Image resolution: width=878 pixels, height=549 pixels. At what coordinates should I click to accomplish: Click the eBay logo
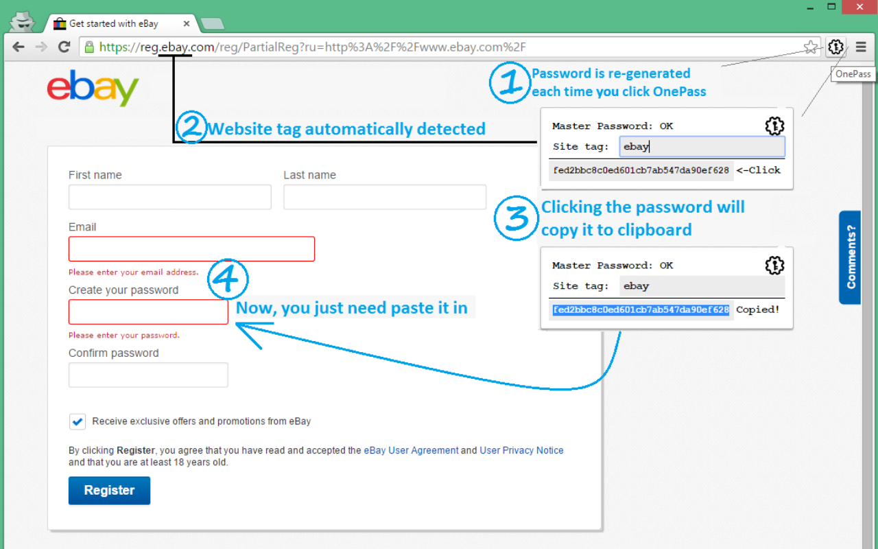pyautogui.click(x=93, y=89)
